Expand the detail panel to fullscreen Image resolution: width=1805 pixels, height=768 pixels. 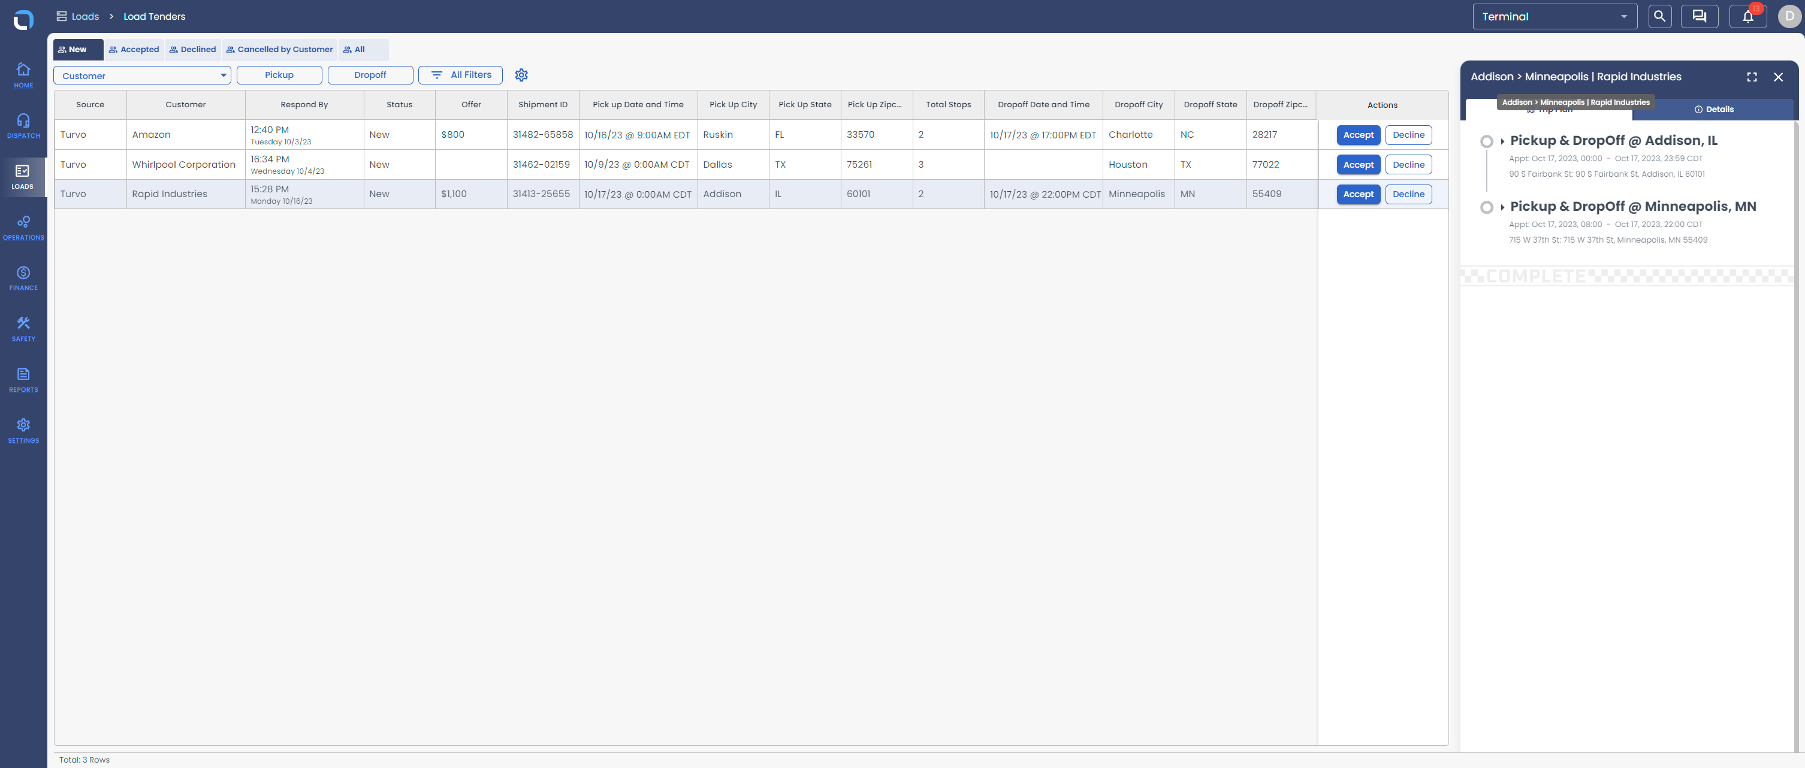point(1752,77)
